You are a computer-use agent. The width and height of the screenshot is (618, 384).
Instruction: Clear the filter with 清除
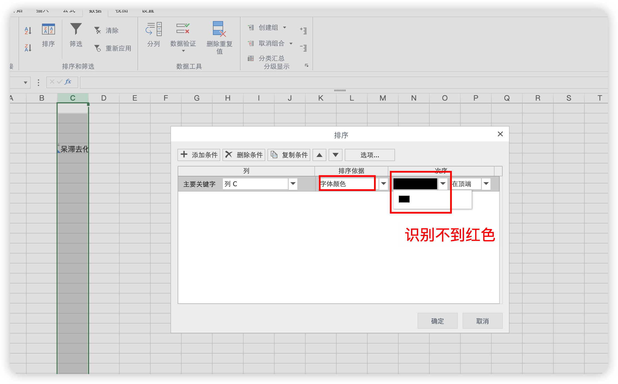[x=106, y=30]
